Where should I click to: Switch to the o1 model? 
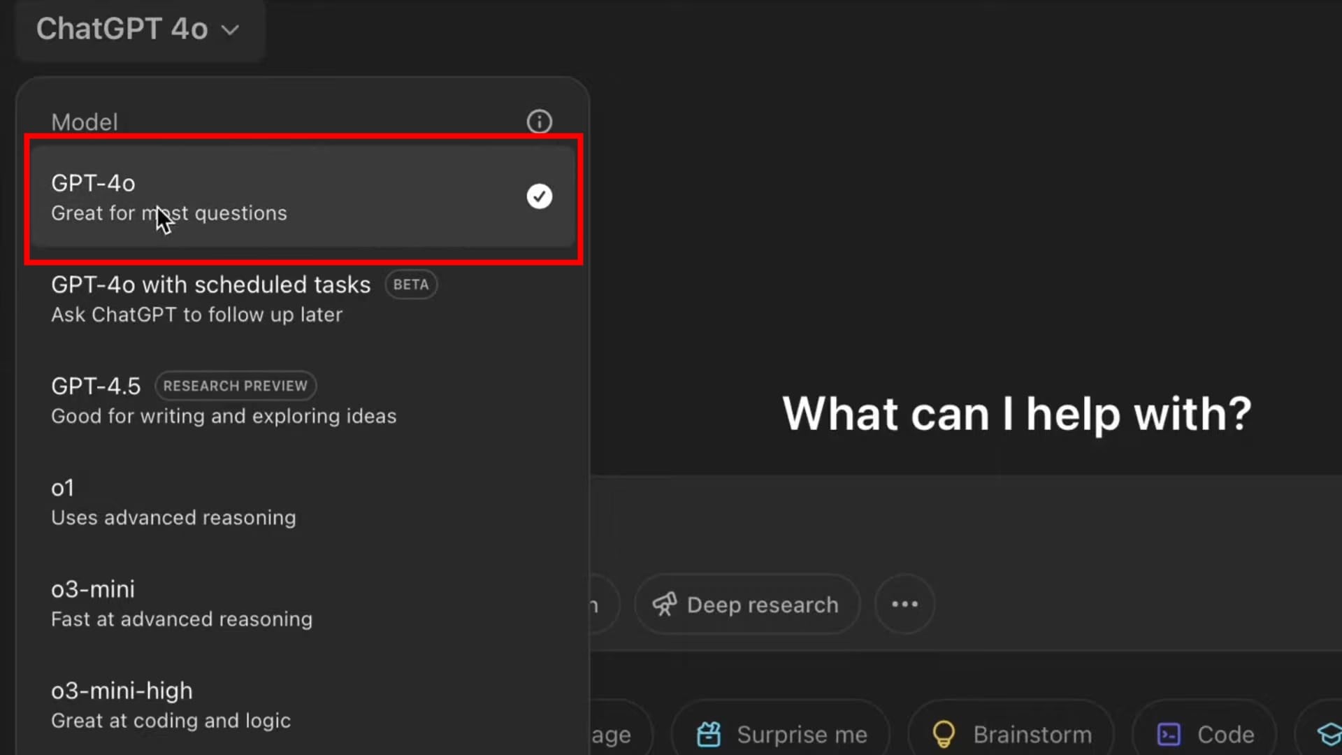[303, 502]
